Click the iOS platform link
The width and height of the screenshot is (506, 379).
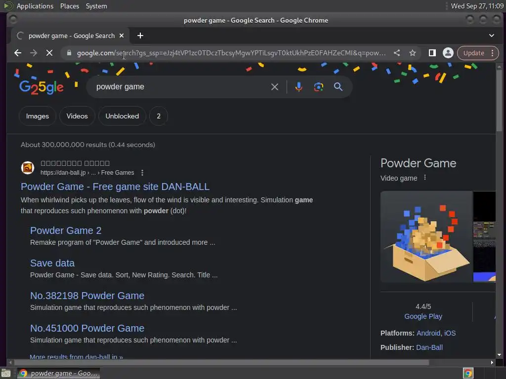point(450,333)
